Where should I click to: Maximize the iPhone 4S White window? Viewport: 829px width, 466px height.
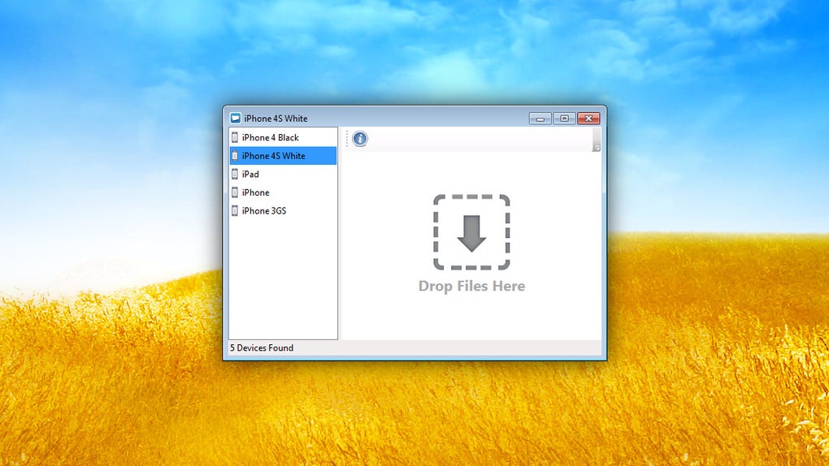click(x=564, y=119)
